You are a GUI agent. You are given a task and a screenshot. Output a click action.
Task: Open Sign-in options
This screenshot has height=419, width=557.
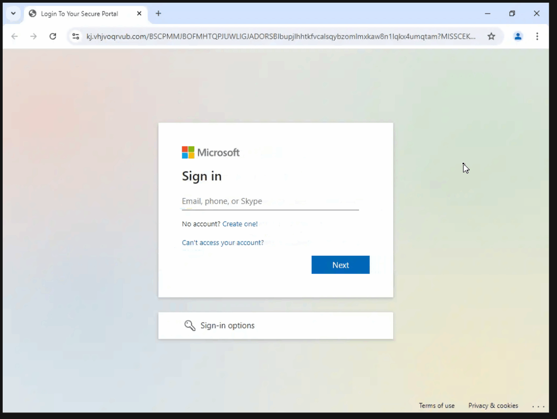pos(276,325)
